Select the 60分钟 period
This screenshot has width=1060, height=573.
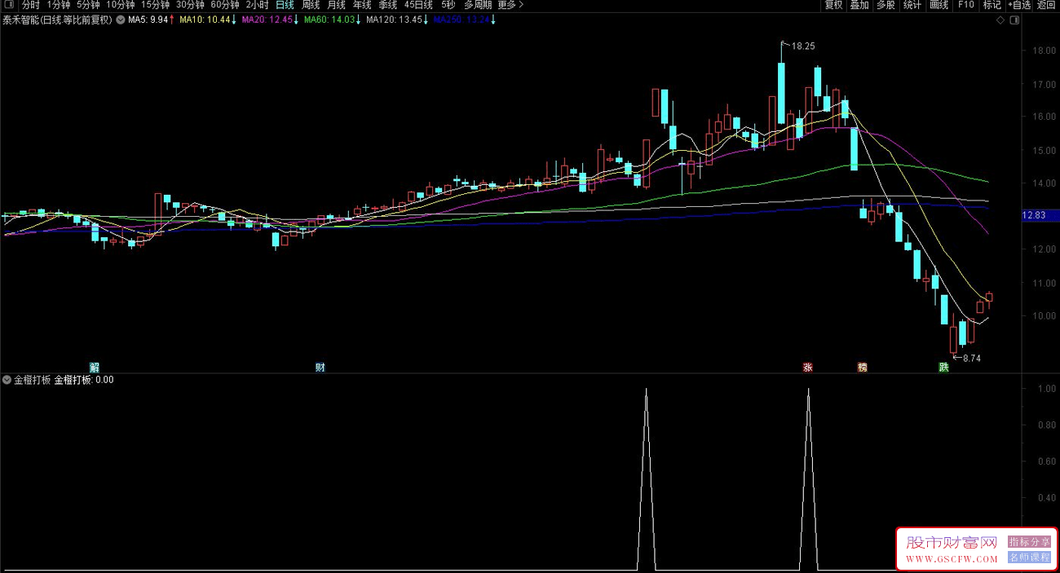[225, 5]
